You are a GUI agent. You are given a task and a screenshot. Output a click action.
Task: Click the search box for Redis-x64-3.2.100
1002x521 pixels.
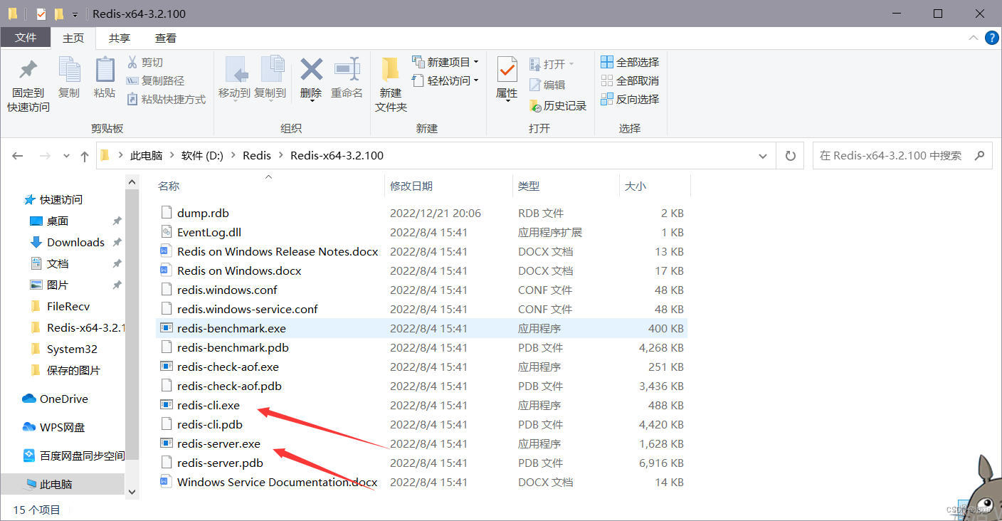[x=902, y=155]
